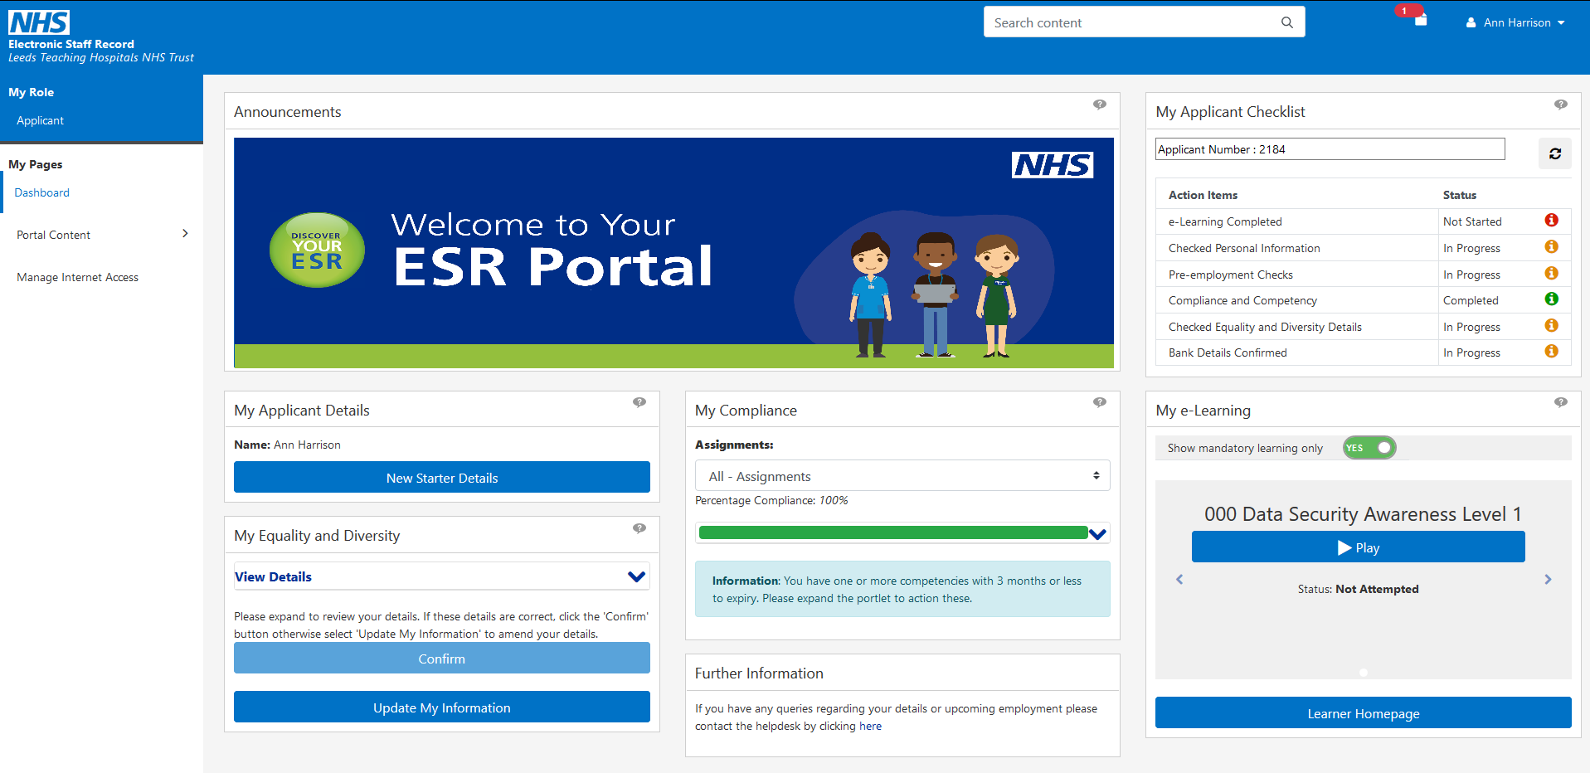
Task: Open My Compliance help icon
Action: (x=1100, y=402)
